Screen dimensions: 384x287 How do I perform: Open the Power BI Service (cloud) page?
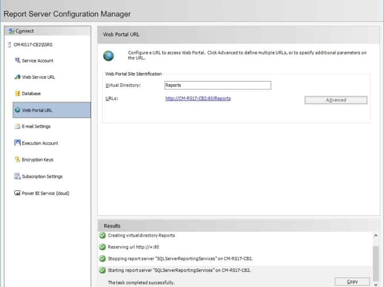click(46, 193)
